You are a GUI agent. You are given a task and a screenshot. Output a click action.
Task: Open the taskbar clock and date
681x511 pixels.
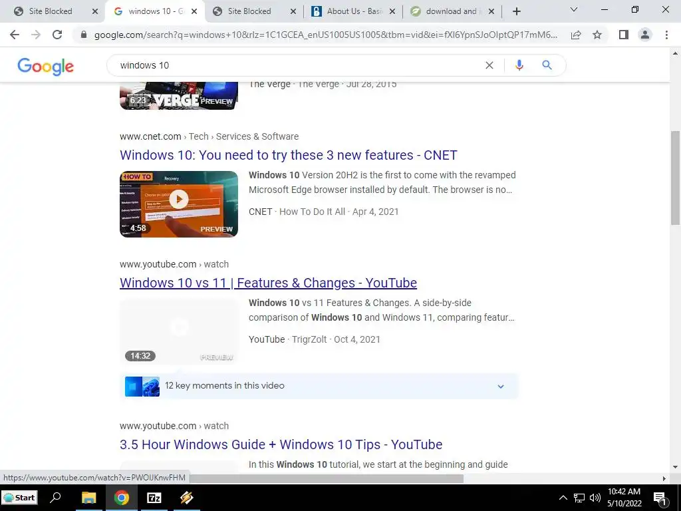click(624, 498)
